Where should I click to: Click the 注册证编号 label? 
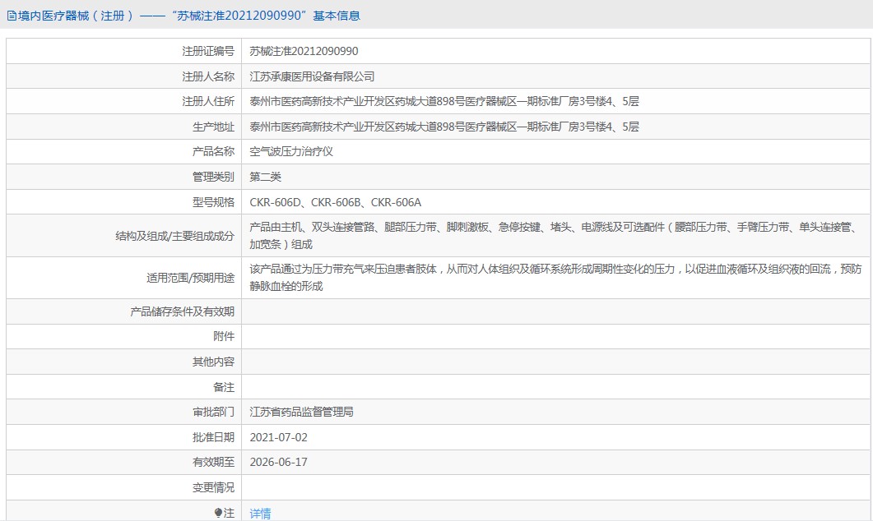tap(208, 51)
